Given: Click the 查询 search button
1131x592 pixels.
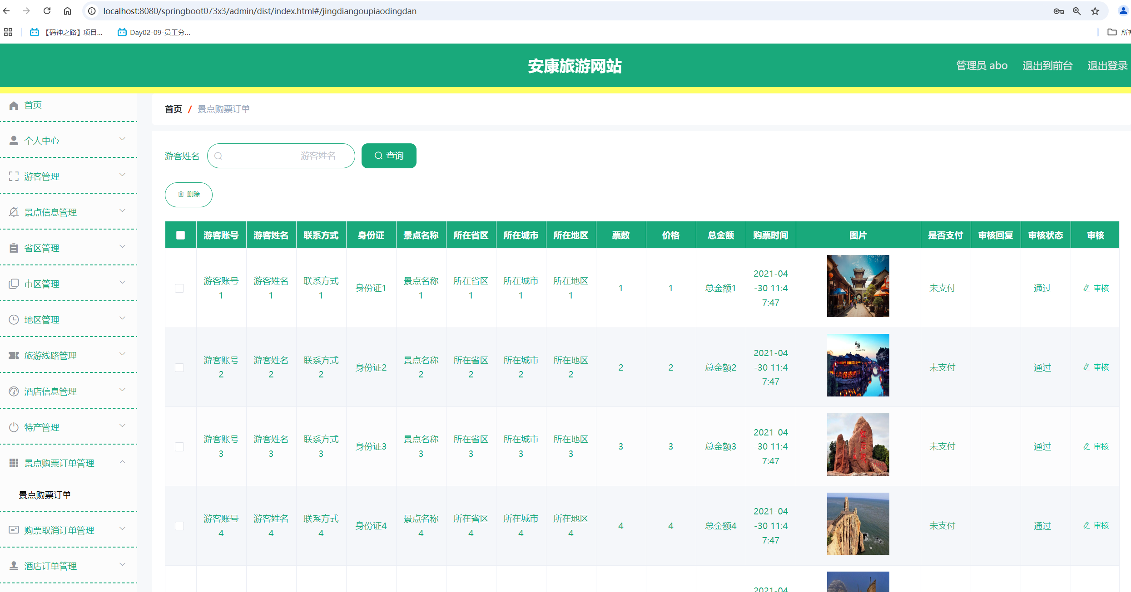Looking at the screenshot, I should (x=389, y=156).
